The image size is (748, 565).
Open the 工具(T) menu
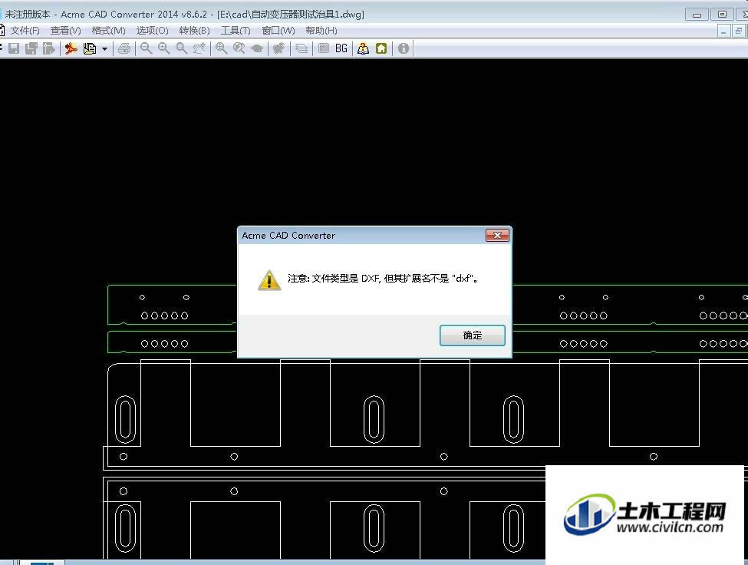[x=236, y=31]
